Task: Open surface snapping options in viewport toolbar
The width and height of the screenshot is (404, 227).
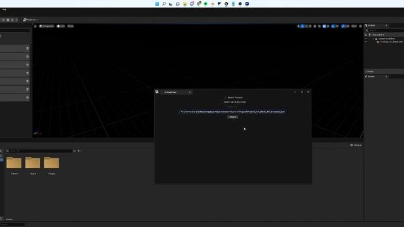Action: point(320,26)
